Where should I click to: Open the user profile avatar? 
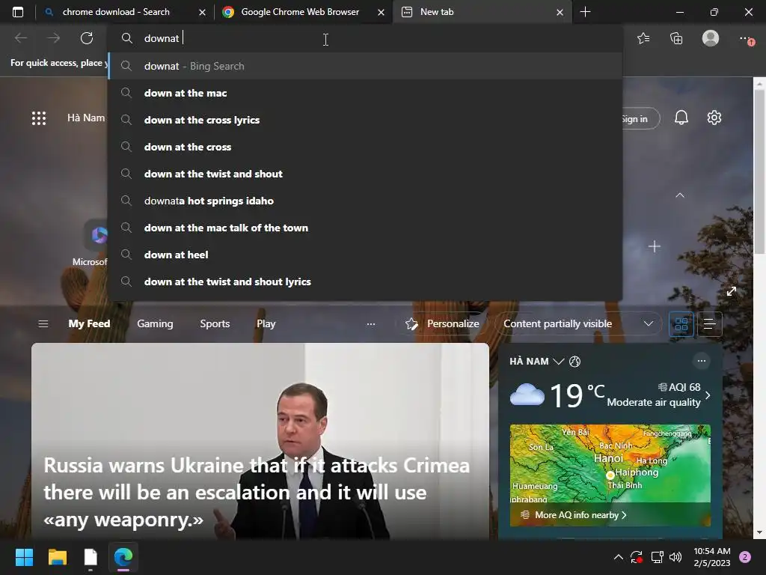click(711, 38)
